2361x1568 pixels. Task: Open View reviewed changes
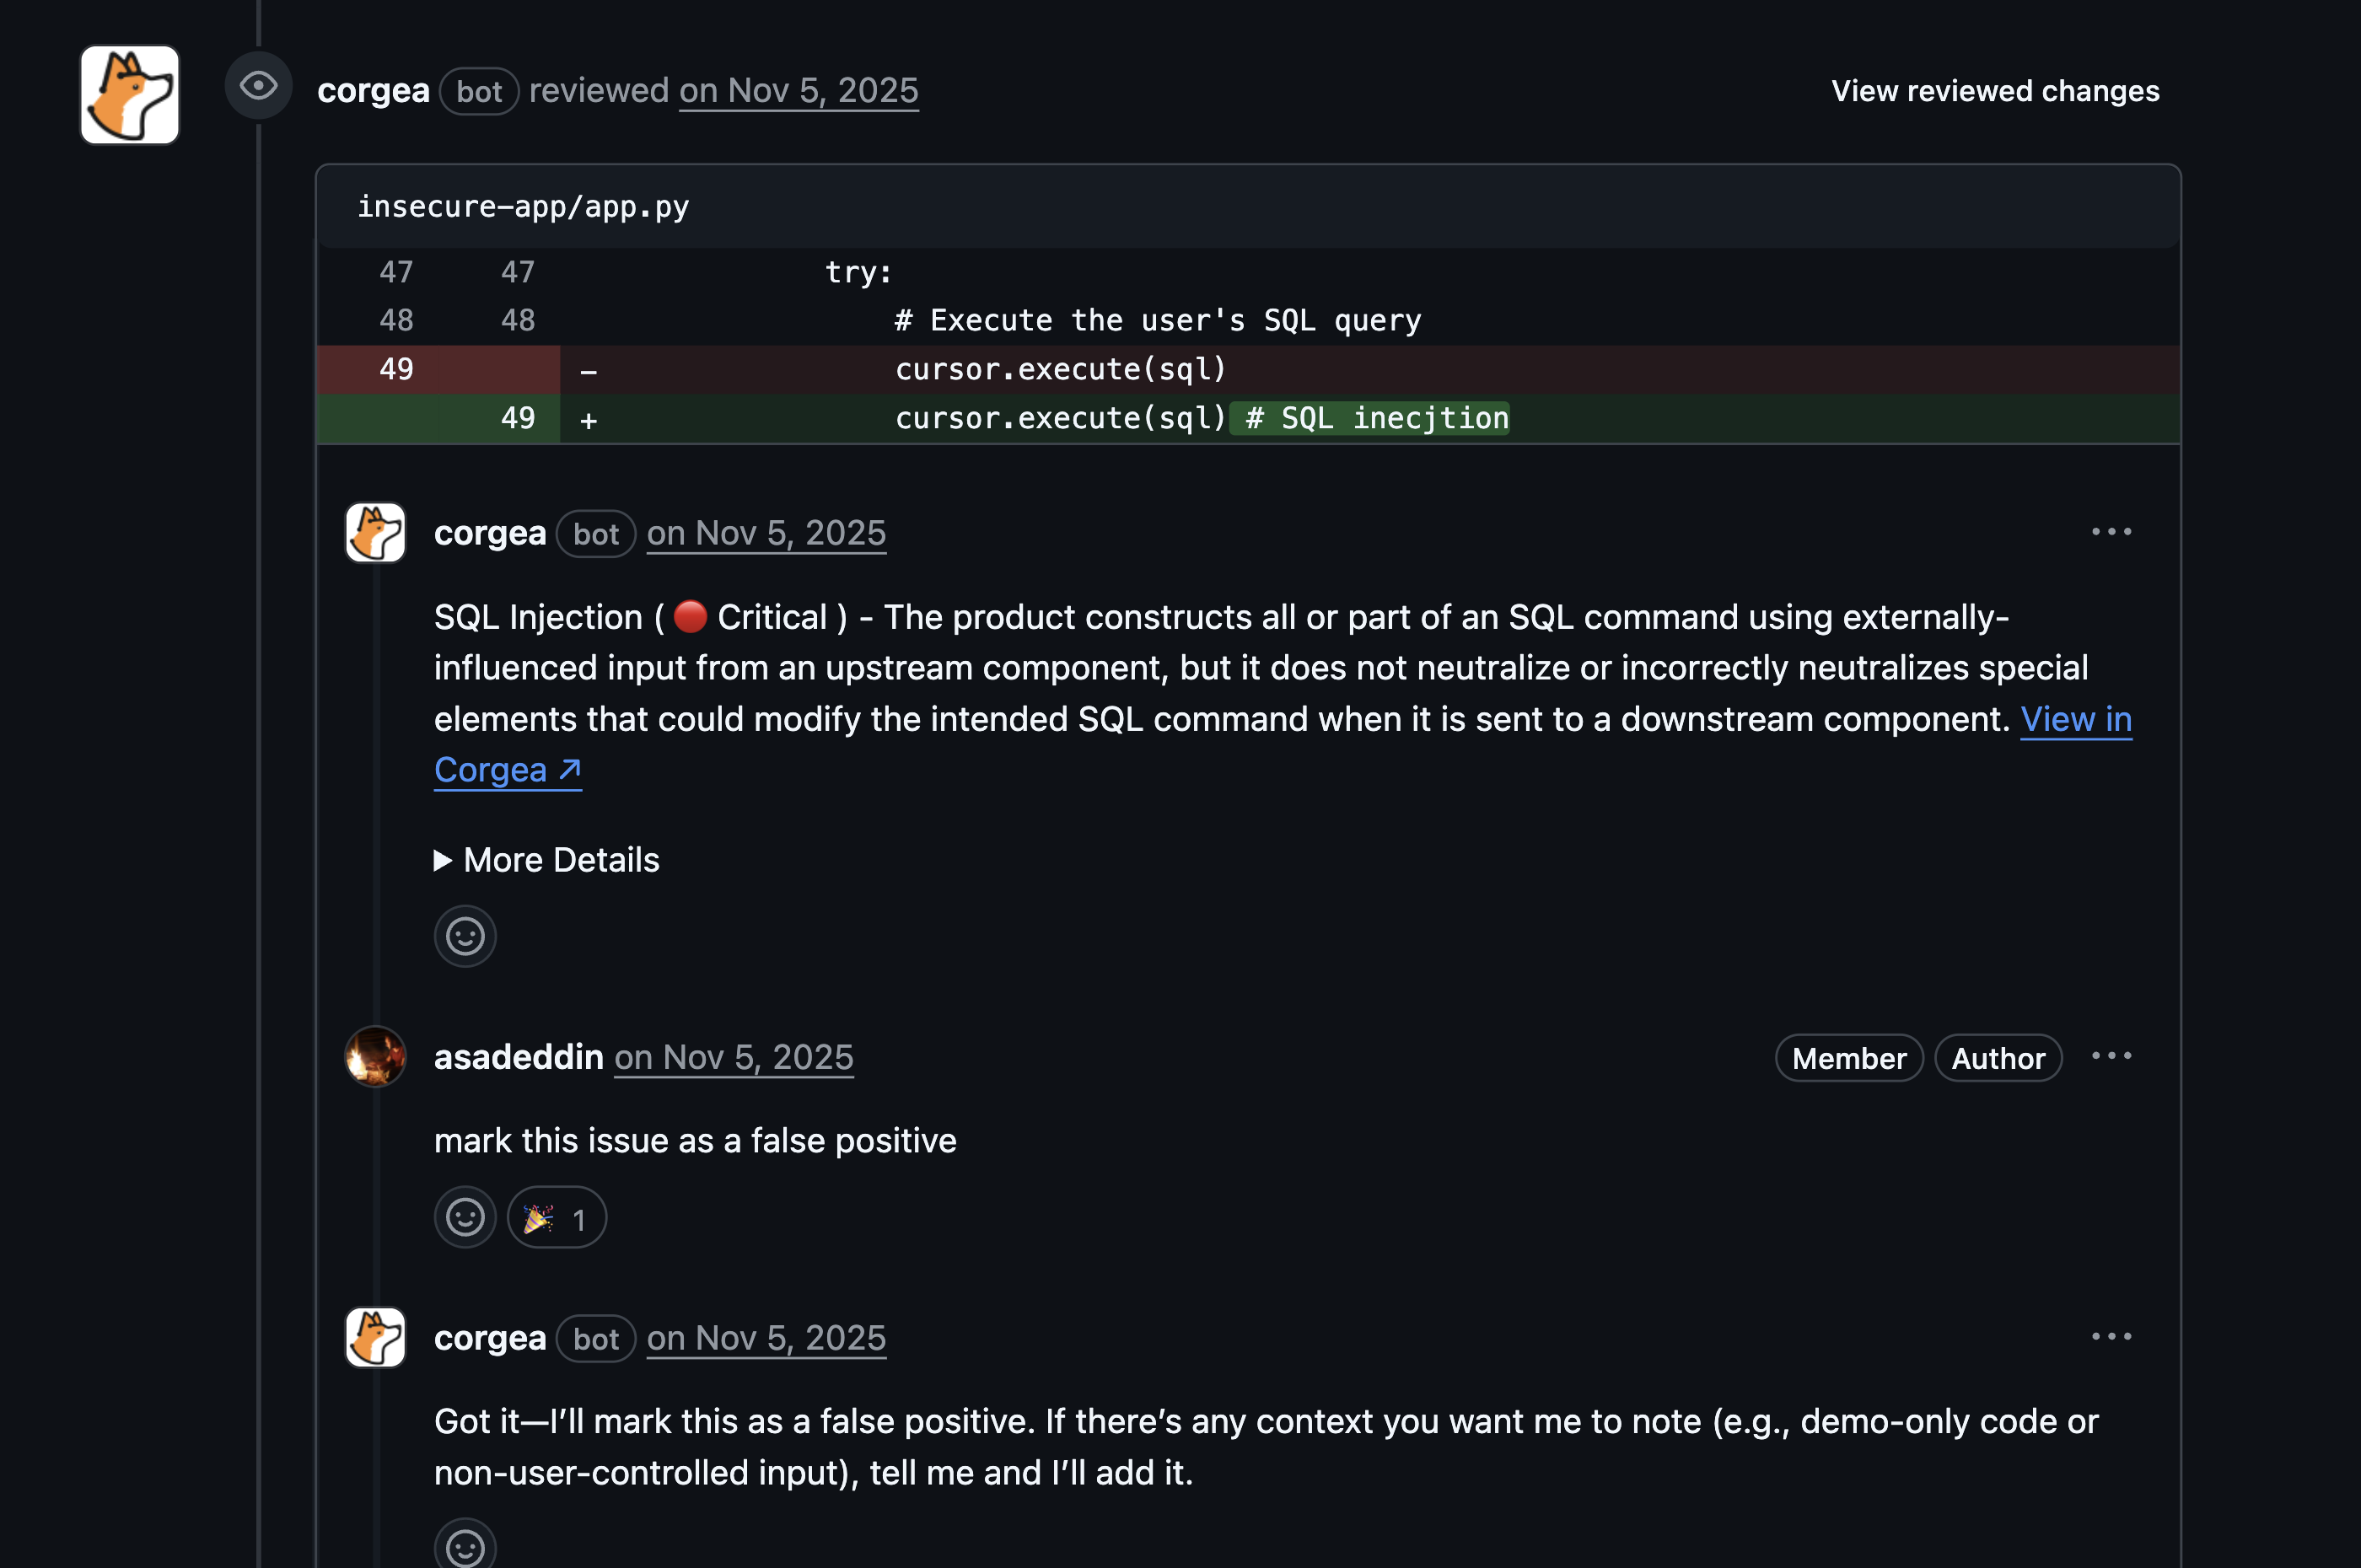[x=1995, y=91]
